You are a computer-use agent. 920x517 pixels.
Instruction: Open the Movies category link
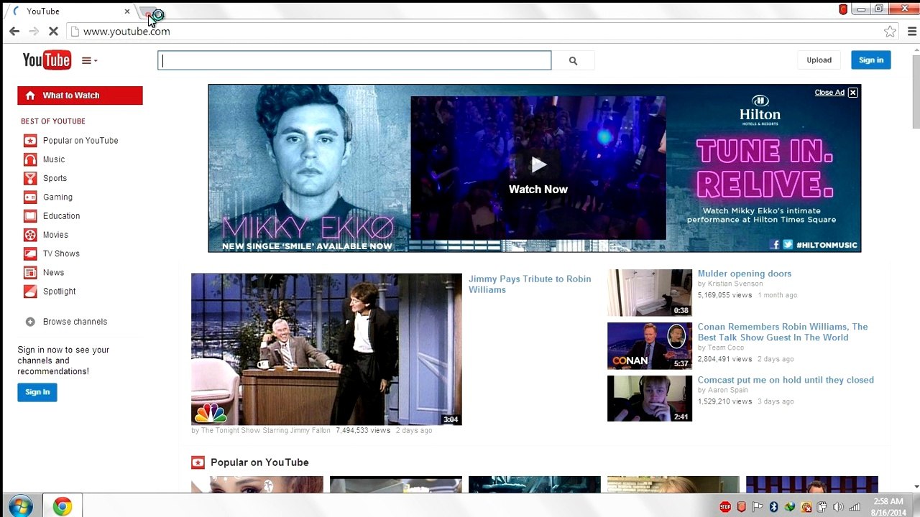(55, 235)
